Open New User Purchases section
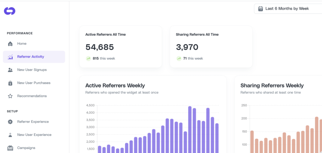 [34, 83]
